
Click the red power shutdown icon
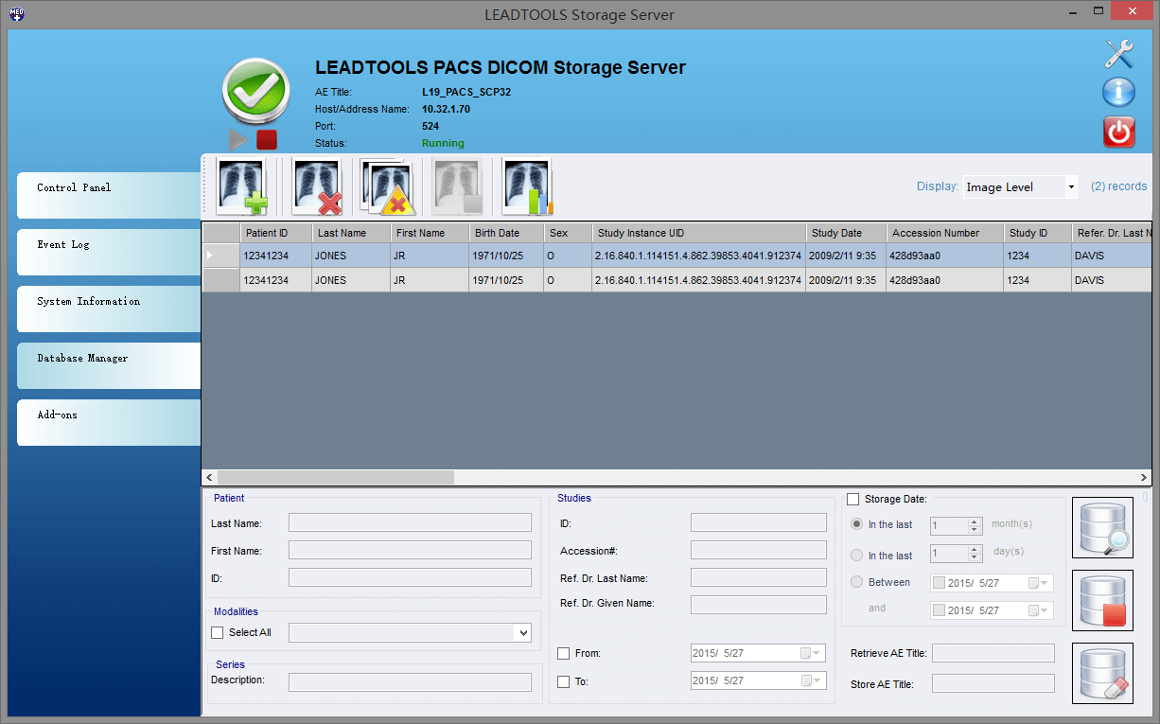click(x=1119, y=132)
